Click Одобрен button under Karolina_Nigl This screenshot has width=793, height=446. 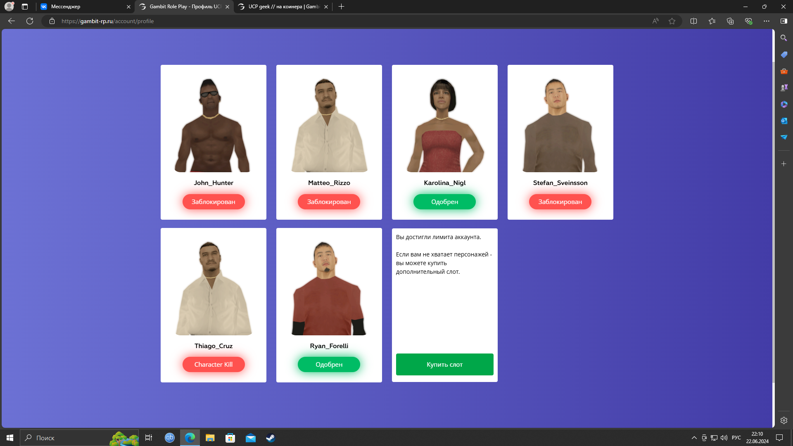point(444,202)
